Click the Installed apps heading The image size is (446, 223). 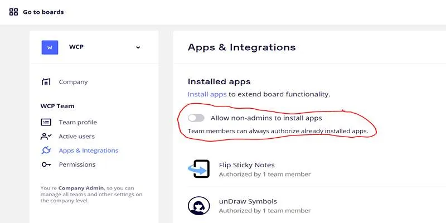tap(219, 81)
